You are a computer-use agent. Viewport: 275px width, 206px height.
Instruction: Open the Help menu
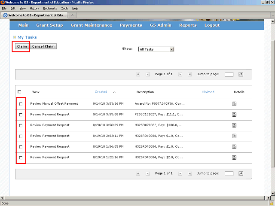pyautogui.click(x=75, y=9)
